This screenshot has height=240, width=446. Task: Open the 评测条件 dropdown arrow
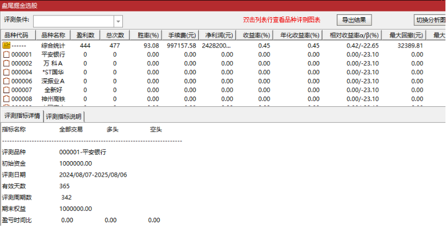[118, 22]
